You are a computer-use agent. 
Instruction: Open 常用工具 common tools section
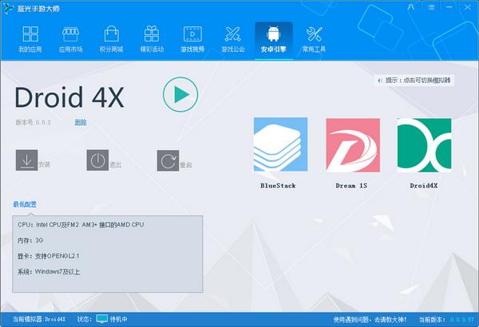(x=315, y=39)
